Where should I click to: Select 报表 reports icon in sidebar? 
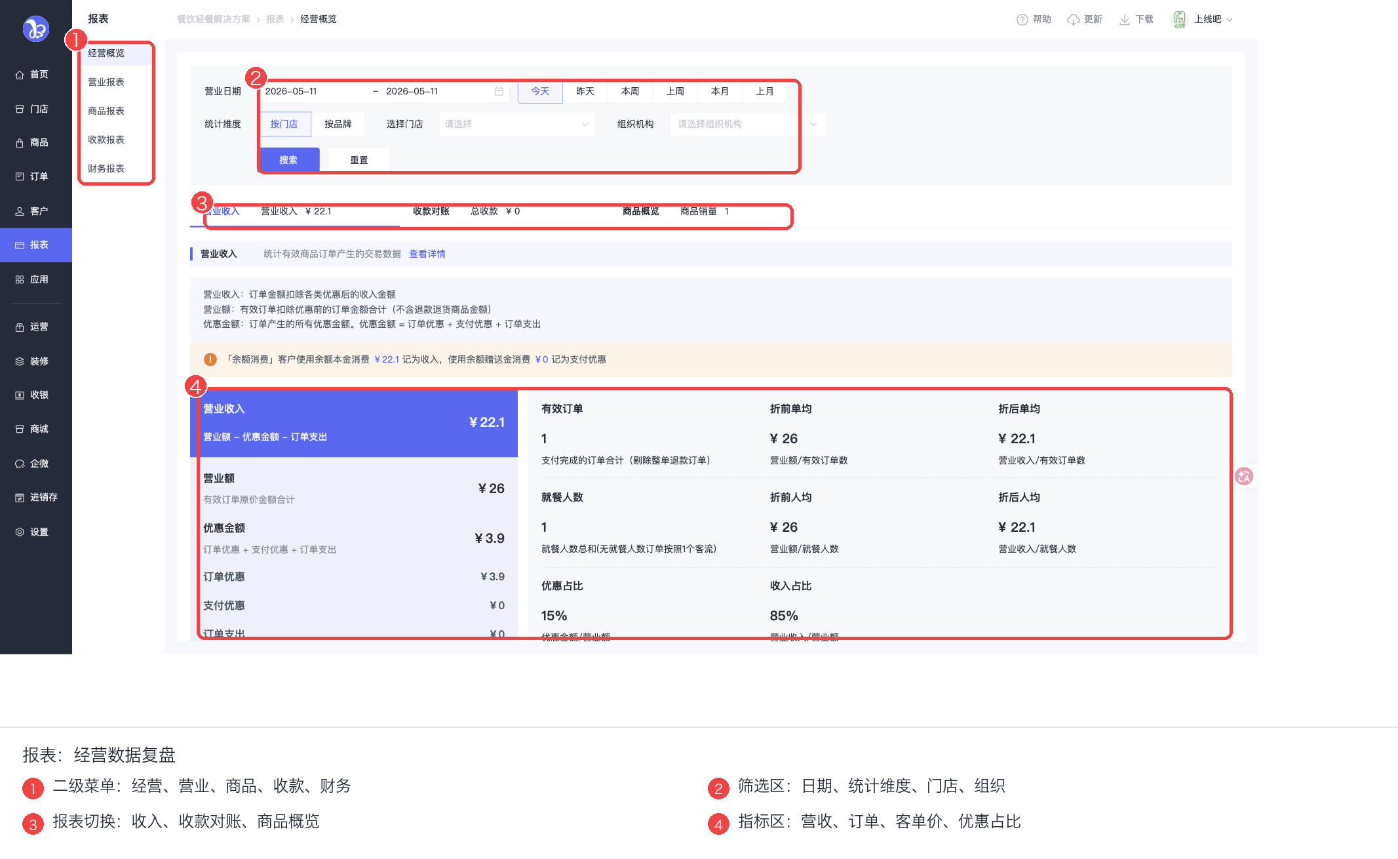[20, 245]
